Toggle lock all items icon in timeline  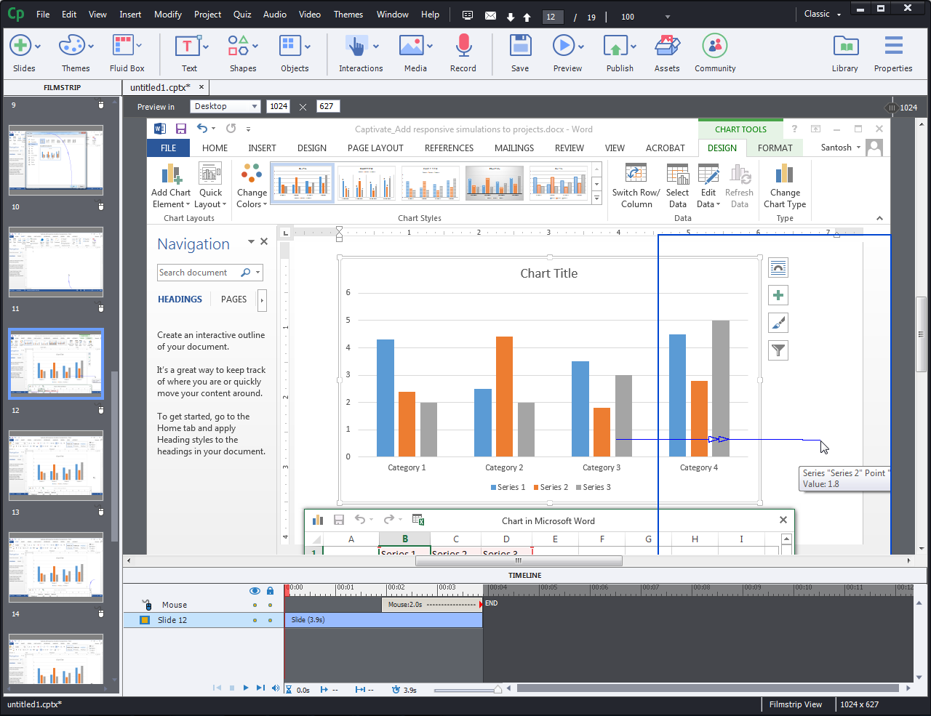click(271, 591)
